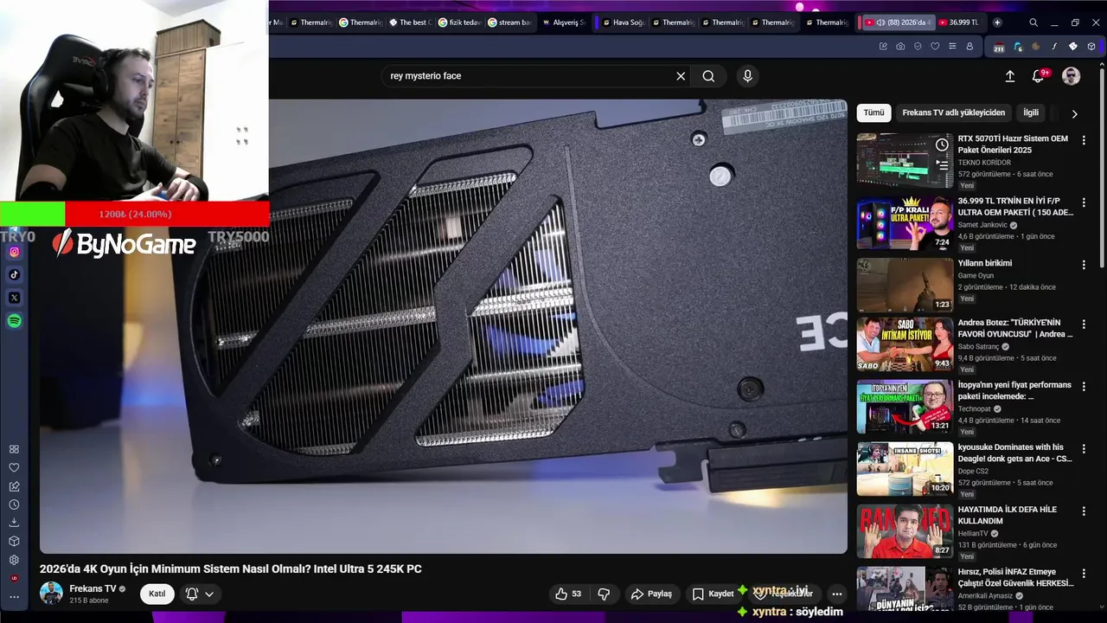Viewport: 1107px width, 623px height.
Task: Open the browser easy setup sliders icon
Action: pyautogui.click(x=952, y=47)
